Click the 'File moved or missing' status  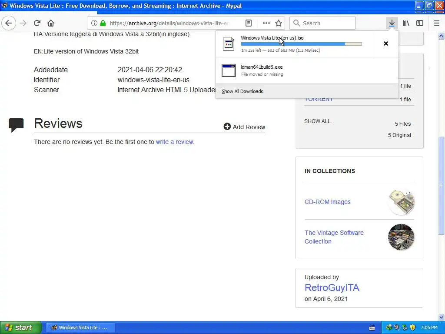(262, 74)
